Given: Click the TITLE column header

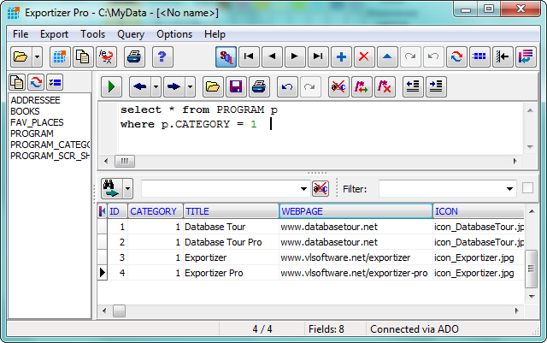Looking at the screenshot, I should pos(231,211).
